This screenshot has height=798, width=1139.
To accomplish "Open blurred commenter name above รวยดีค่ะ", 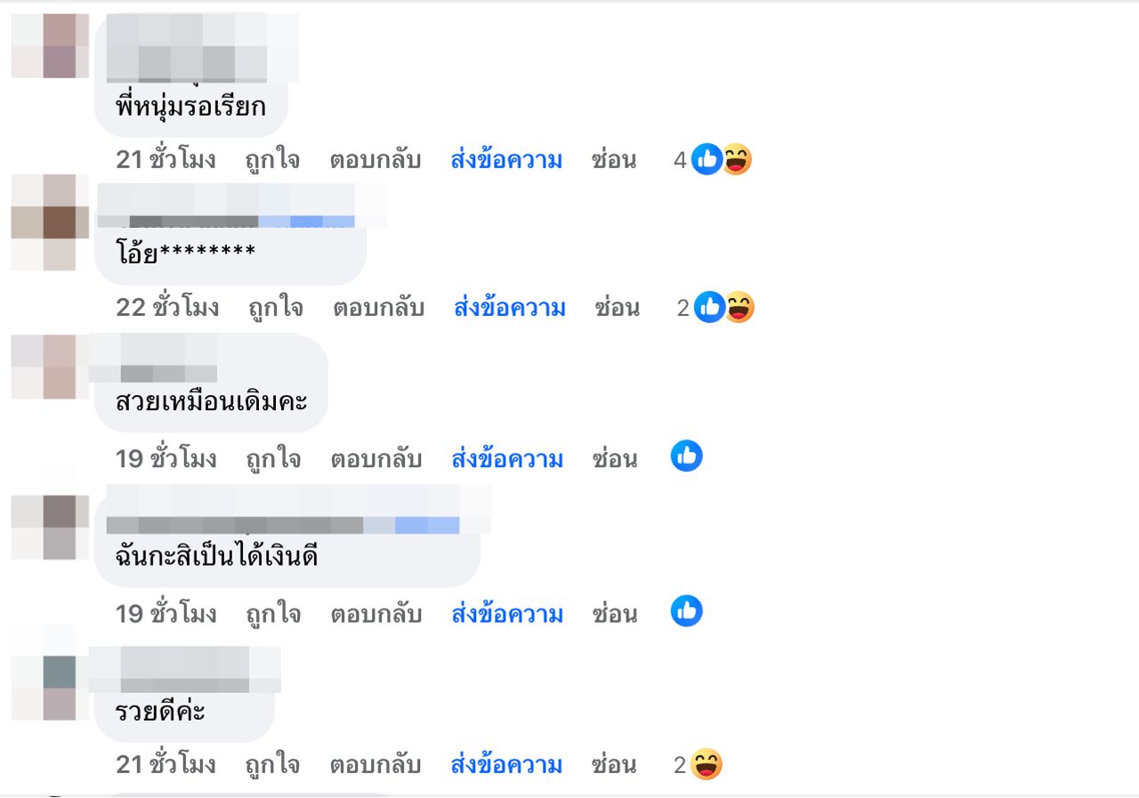I will (x=185, y=670).
